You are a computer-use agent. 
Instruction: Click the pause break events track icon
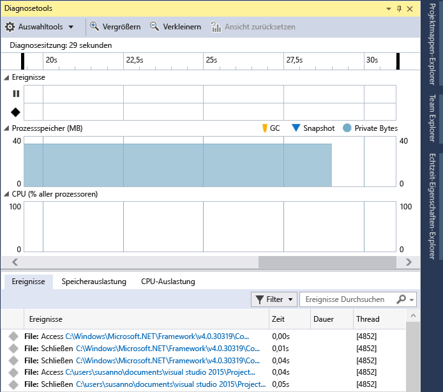pyautogui.click(x=16, y=94)
